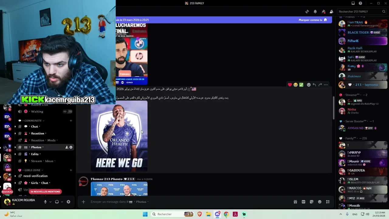This screenshot has height=219, width=389.
Task: Open Brave browser from taskbar
Action: pos(200,214)
